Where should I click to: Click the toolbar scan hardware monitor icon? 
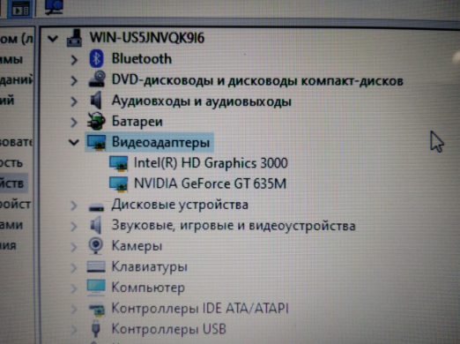(x=55, y=7)
